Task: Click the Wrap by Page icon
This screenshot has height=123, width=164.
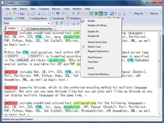Action: (x=105, y=14)
